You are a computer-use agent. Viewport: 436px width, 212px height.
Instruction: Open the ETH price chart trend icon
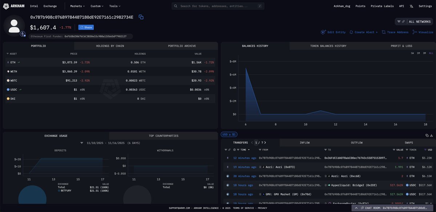tap(19, 62)
